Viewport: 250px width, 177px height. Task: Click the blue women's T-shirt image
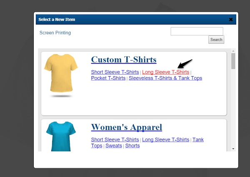pyautogui.click(x=61, y=136)
